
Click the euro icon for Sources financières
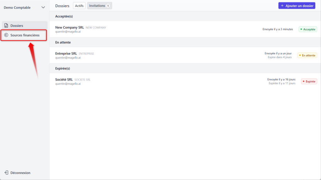[6, 35]
